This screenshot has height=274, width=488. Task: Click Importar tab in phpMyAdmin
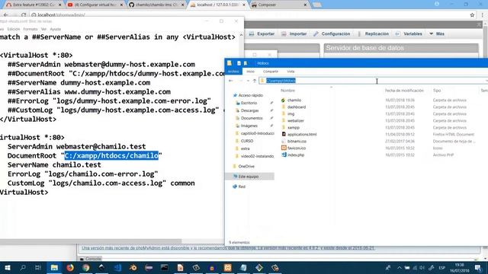[294, 33]
